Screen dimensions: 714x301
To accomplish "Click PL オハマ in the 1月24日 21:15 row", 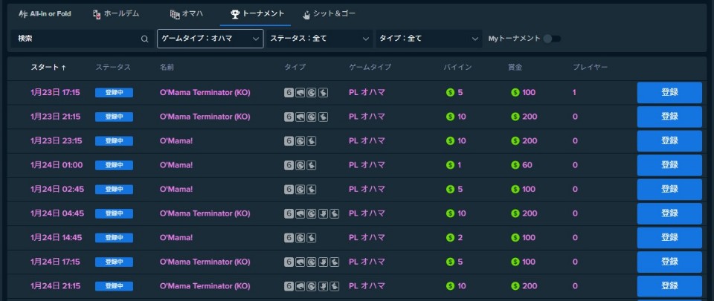I will pos(367,286).
